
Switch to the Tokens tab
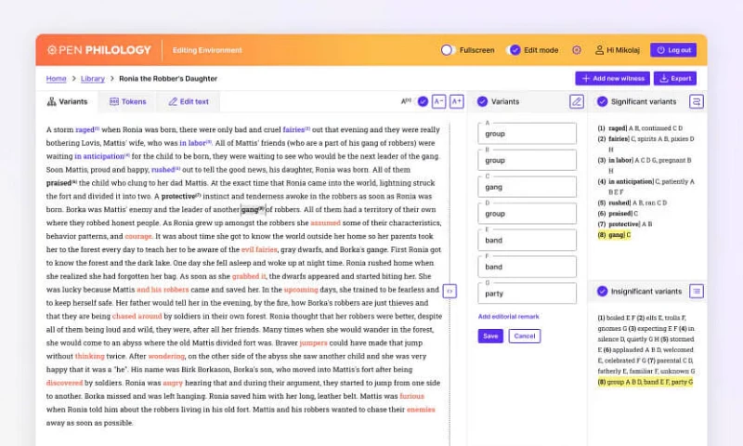click(127, 101)
